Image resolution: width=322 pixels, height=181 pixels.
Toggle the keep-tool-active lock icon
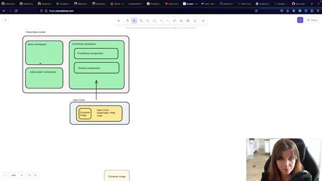pyautogui.click(x=119, y=21)
